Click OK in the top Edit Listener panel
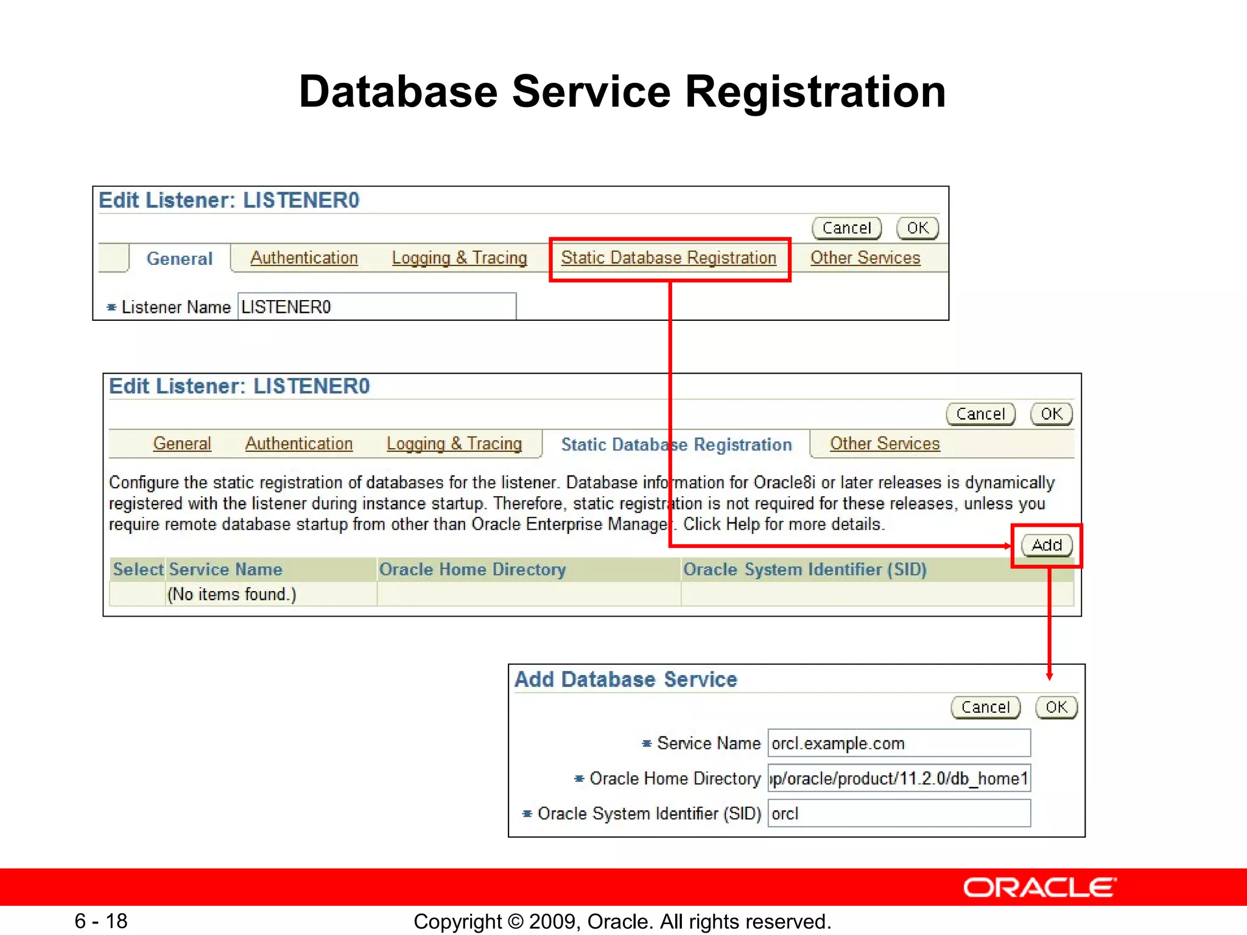The width and height of the screenshot is (1247, 935). [x=918, y=228]
